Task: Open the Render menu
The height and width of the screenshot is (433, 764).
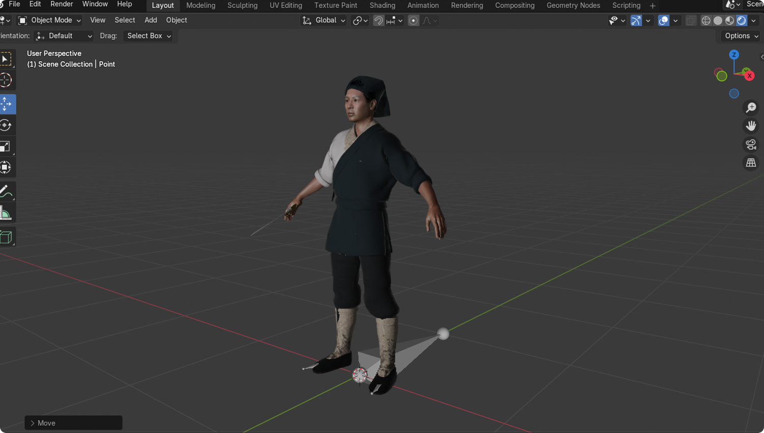Action: point(62,4)
